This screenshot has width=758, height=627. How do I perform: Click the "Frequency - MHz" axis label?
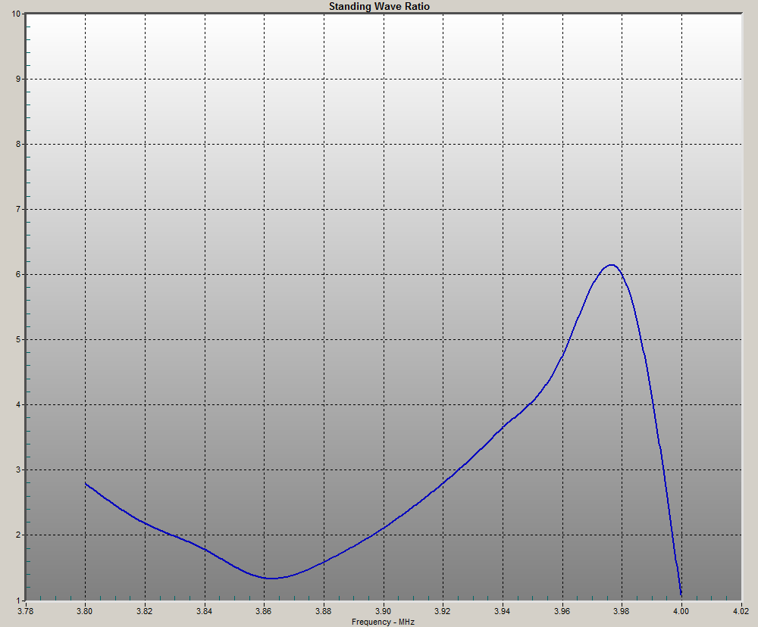pos(383,622)
